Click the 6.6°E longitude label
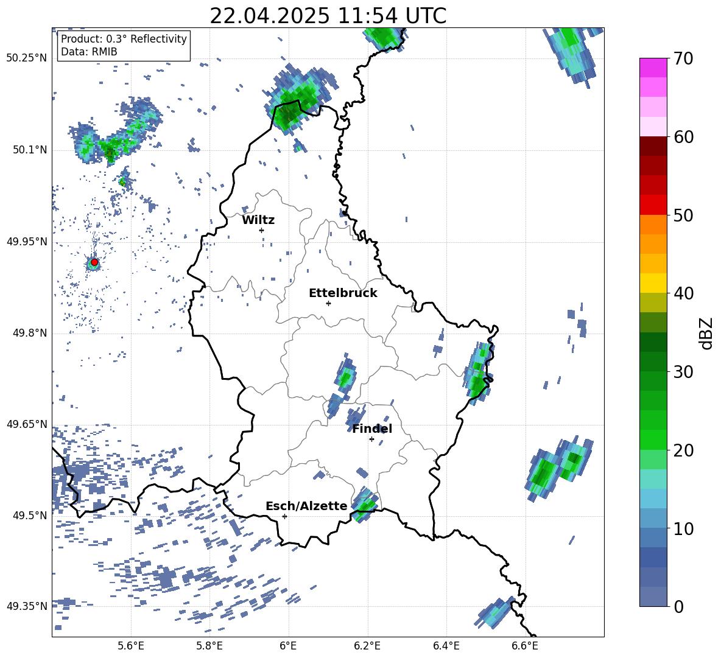This screenshot has height=658, width=721. (x=525, y=646)
